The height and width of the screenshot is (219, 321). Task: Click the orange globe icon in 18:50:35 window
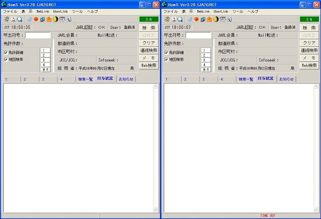click(x=49, y=19)
